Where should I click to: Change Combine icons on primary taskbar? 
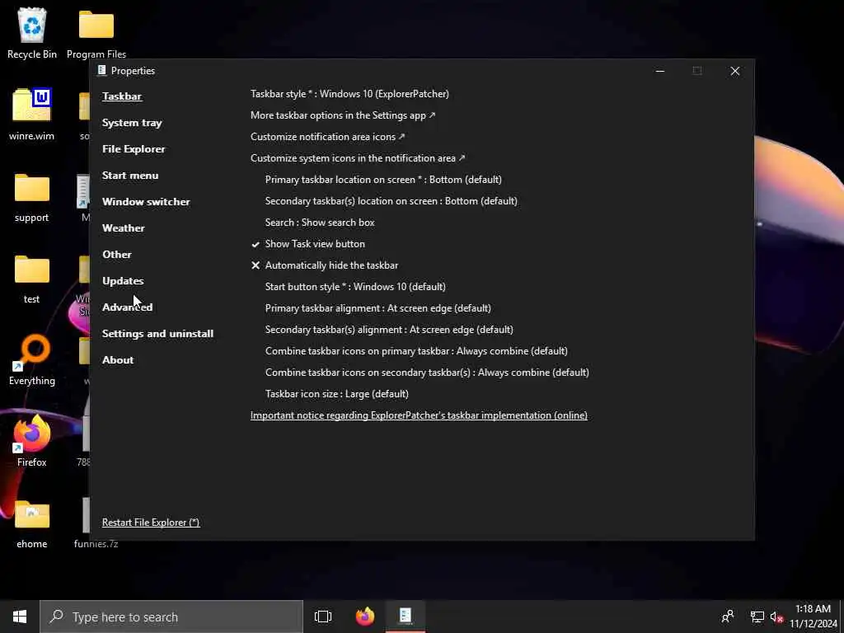click(416, 351)
